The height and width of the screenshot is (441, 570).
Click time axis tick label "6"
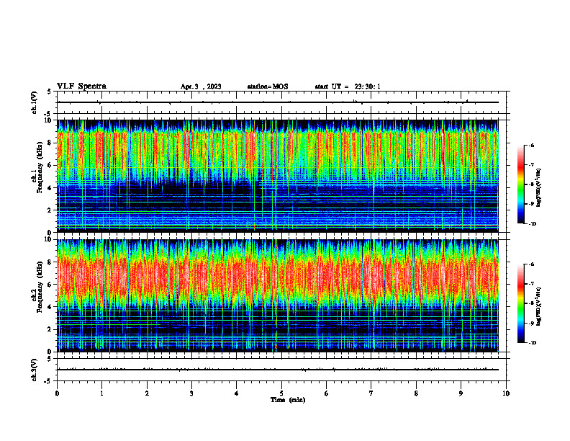(327, 393)
